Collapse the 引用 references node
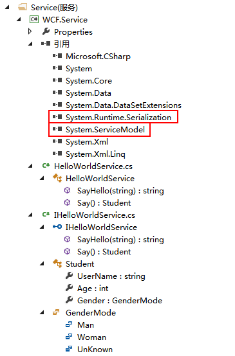This screenshot has width=235, height=356. click(30, 44)
